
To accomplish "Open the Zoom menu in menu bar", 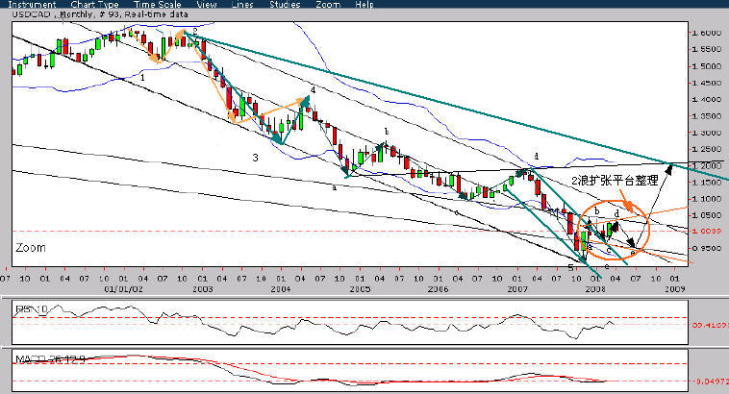I will point(328,4).
